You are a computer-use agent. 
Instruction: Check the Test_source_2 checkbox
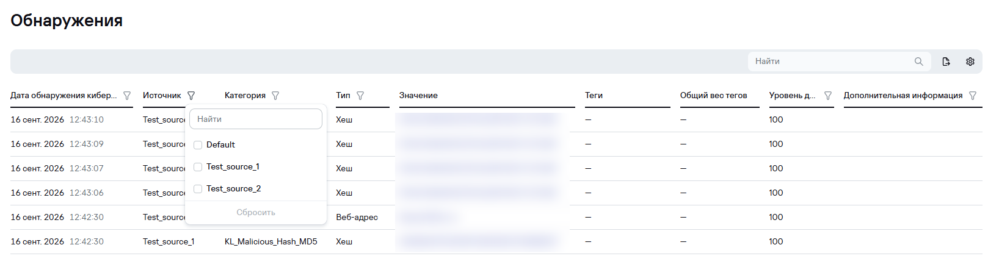click(x=198, y=189)
